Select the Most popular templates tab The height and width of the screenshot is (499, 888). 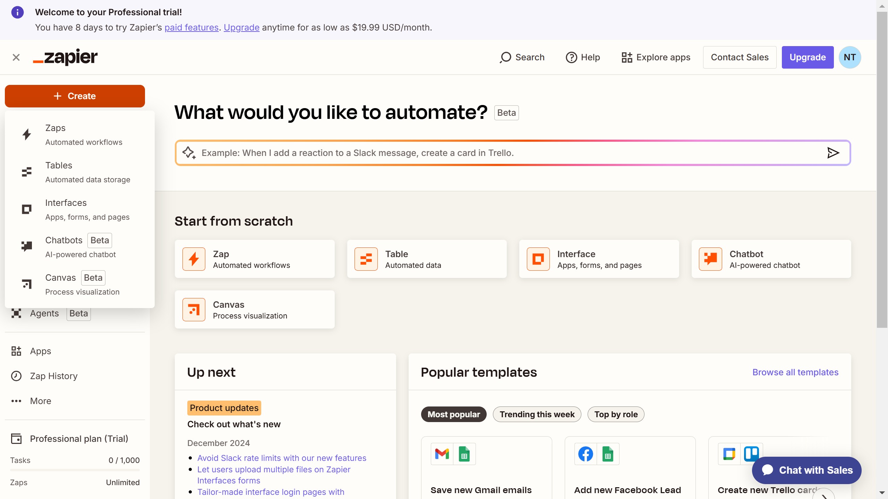[x=454, y=414]
